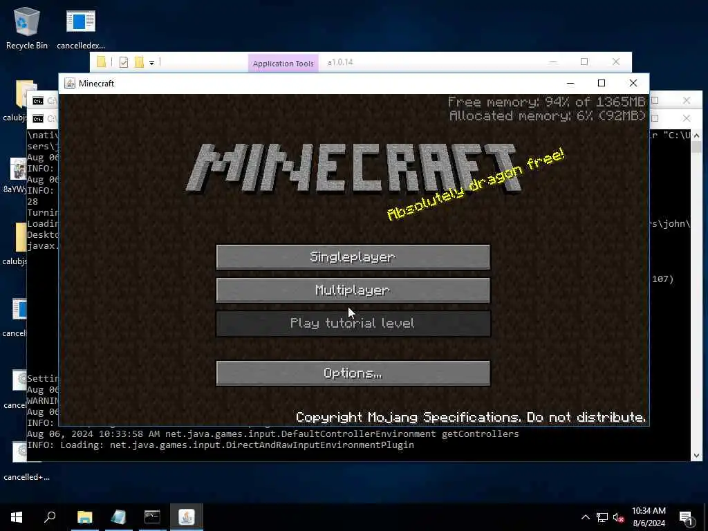708x531 pixels.
Task: Close the lower command prompt window
Action: click(687, 118)
